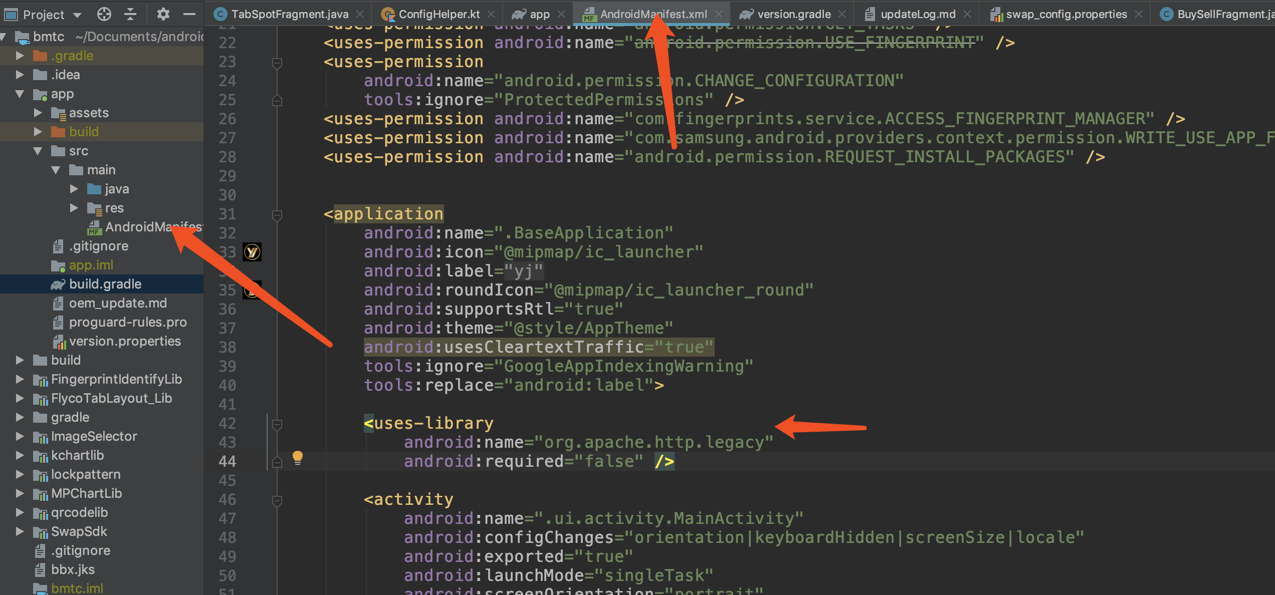This screenshot has height=595, width=1275.
Task: Switch to the ConfigHelper.kt tab
Action: coord(438,14)
